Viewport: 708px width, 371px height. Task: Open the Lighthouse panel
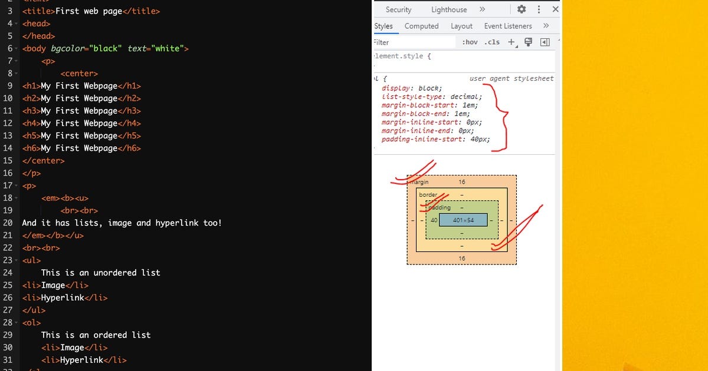[448, 9]
